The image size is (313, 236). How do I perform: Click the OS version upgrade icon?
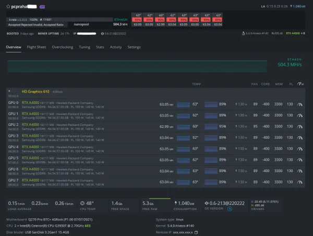click(230, 209)
